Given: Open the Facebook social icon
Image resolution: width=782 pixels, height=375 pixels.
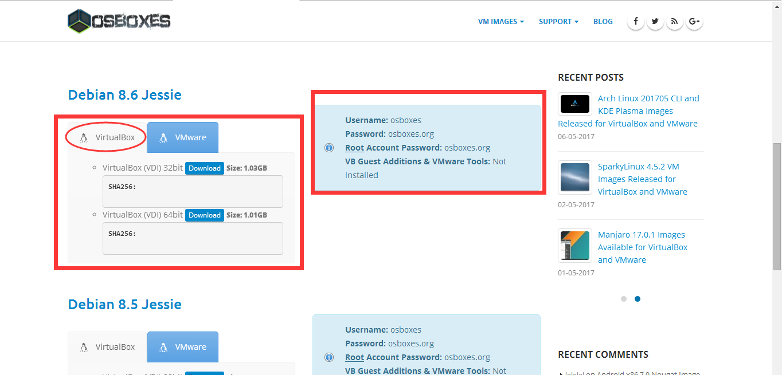Looking at the screenshot, I should [x=635, y=22].
